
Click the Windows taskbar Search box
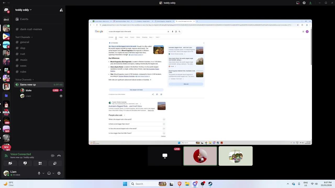click(149, 184)
